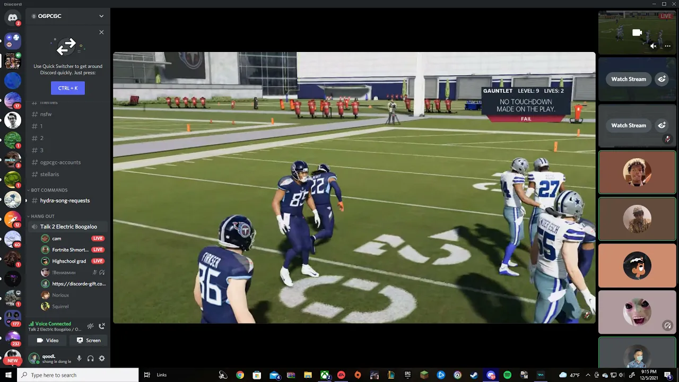Select user Highschool grad in voice list
The width and height of the screenshot is (679, 382).
(73, 261)
